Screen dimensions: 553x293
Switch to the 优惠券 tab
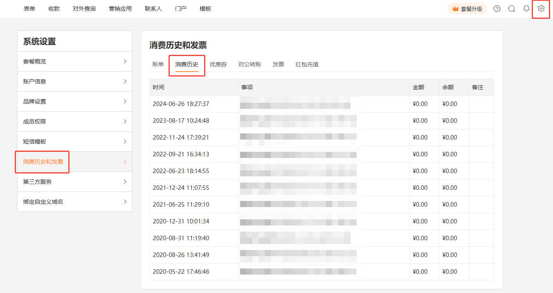pos(218,64)
